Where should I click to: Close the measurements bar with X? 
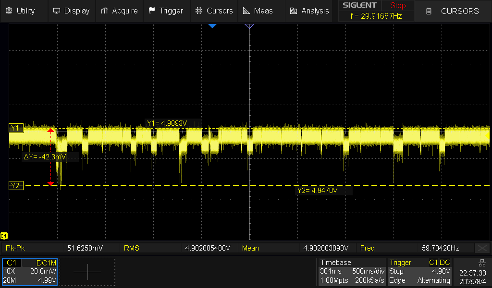tap(482, 248)
